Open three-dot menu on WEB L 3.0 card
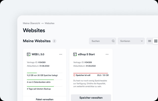The image size is (158, 101). pyautogui.click(x=61, y=54)
